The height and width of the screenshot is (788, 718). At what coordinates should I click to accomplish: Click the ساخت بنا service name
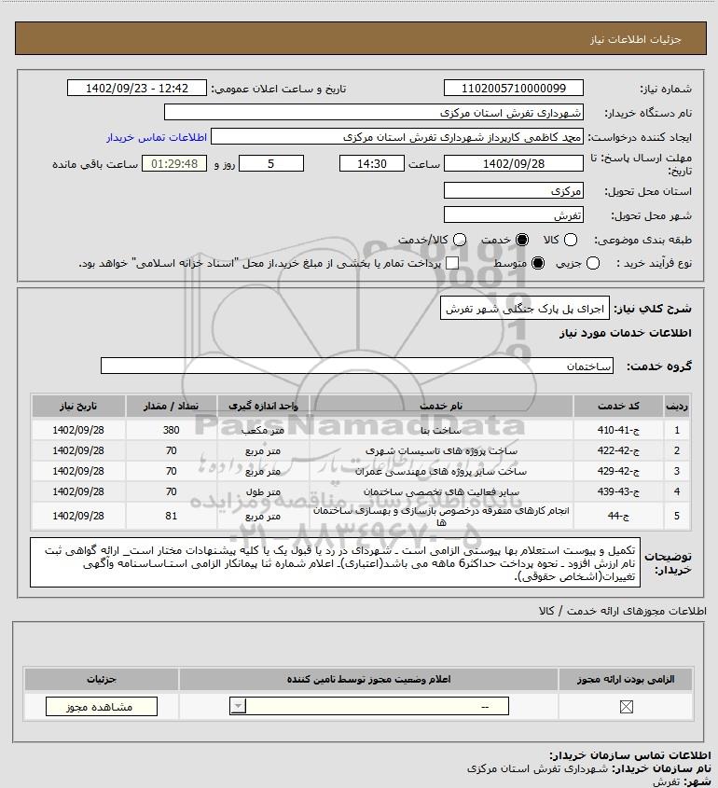(441, 430)
